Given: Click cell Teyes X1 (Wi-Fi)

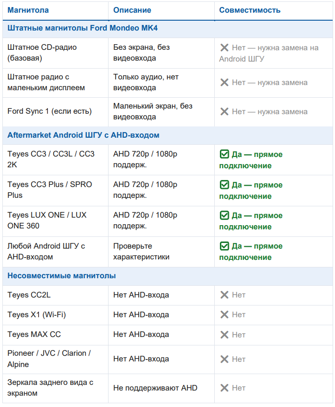Looking at the screenshot, I should click(55, 315).
